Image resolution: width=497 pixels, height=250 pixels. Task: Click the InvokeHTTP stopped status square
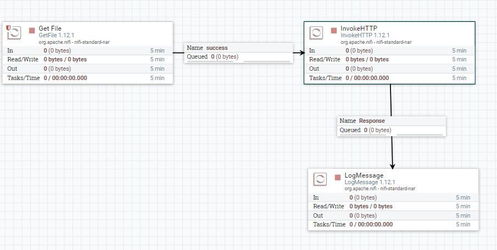pyautogui.click(x=334, y=30)
